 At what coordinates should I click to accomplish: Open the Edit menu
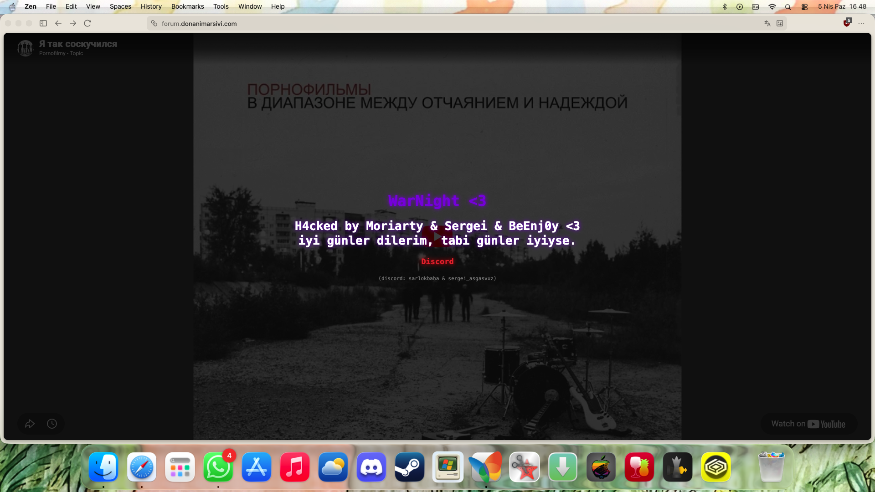[71, 6]
